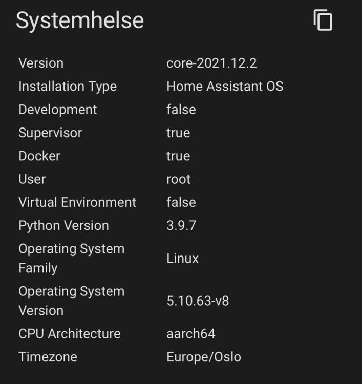Select the aarch64 architecture value
The width and height of the screenshot is (362, 384).
[190, 334]
